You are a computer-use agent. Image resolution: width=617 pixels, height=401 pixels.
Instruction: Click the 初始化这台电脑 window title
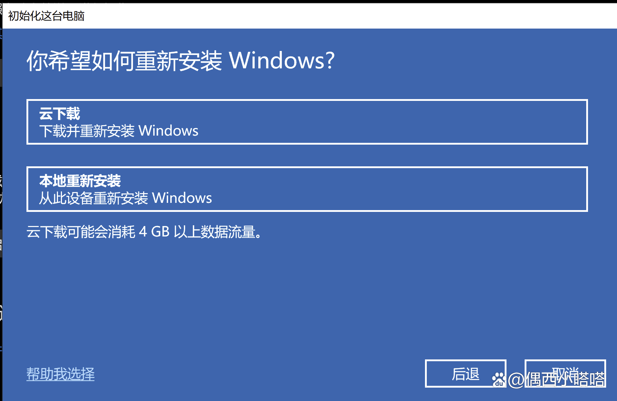[x=46, y=16]
